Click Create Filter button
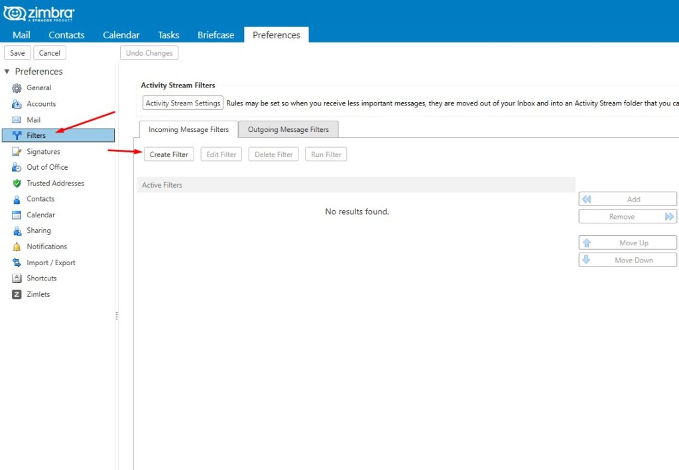The image size is (679, 470). [169, 154]
